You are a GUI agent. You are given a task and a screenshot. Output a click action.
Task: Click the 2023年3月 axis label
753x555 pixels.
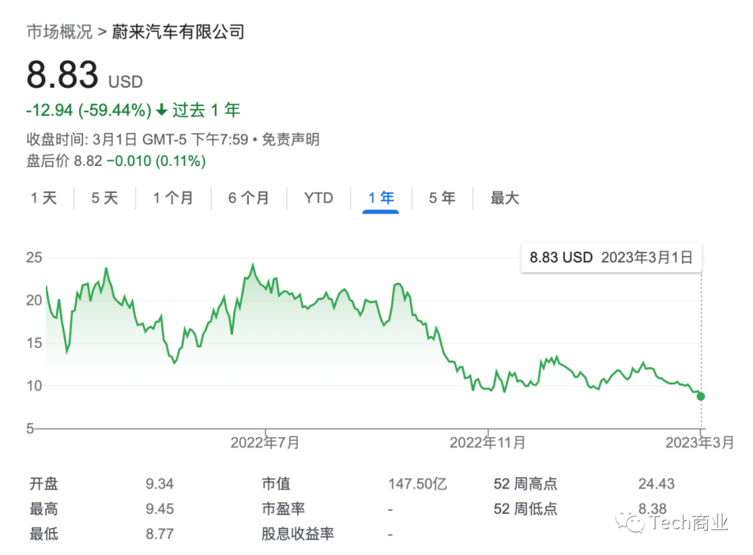700,443
